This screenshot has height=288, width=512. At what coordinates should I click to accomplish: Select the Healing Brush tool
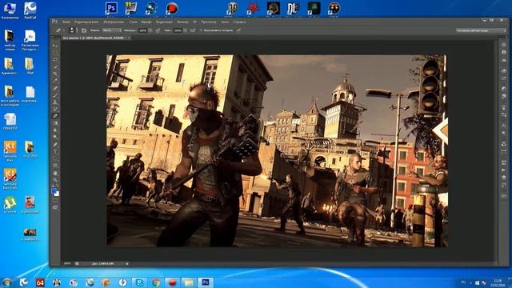click(55, 88)
